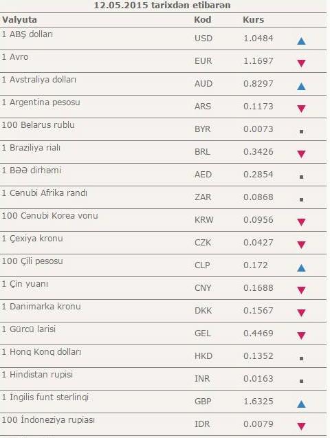Click the blue up arrow beside USD
The image size is (330, 438).
coord(301,41)
